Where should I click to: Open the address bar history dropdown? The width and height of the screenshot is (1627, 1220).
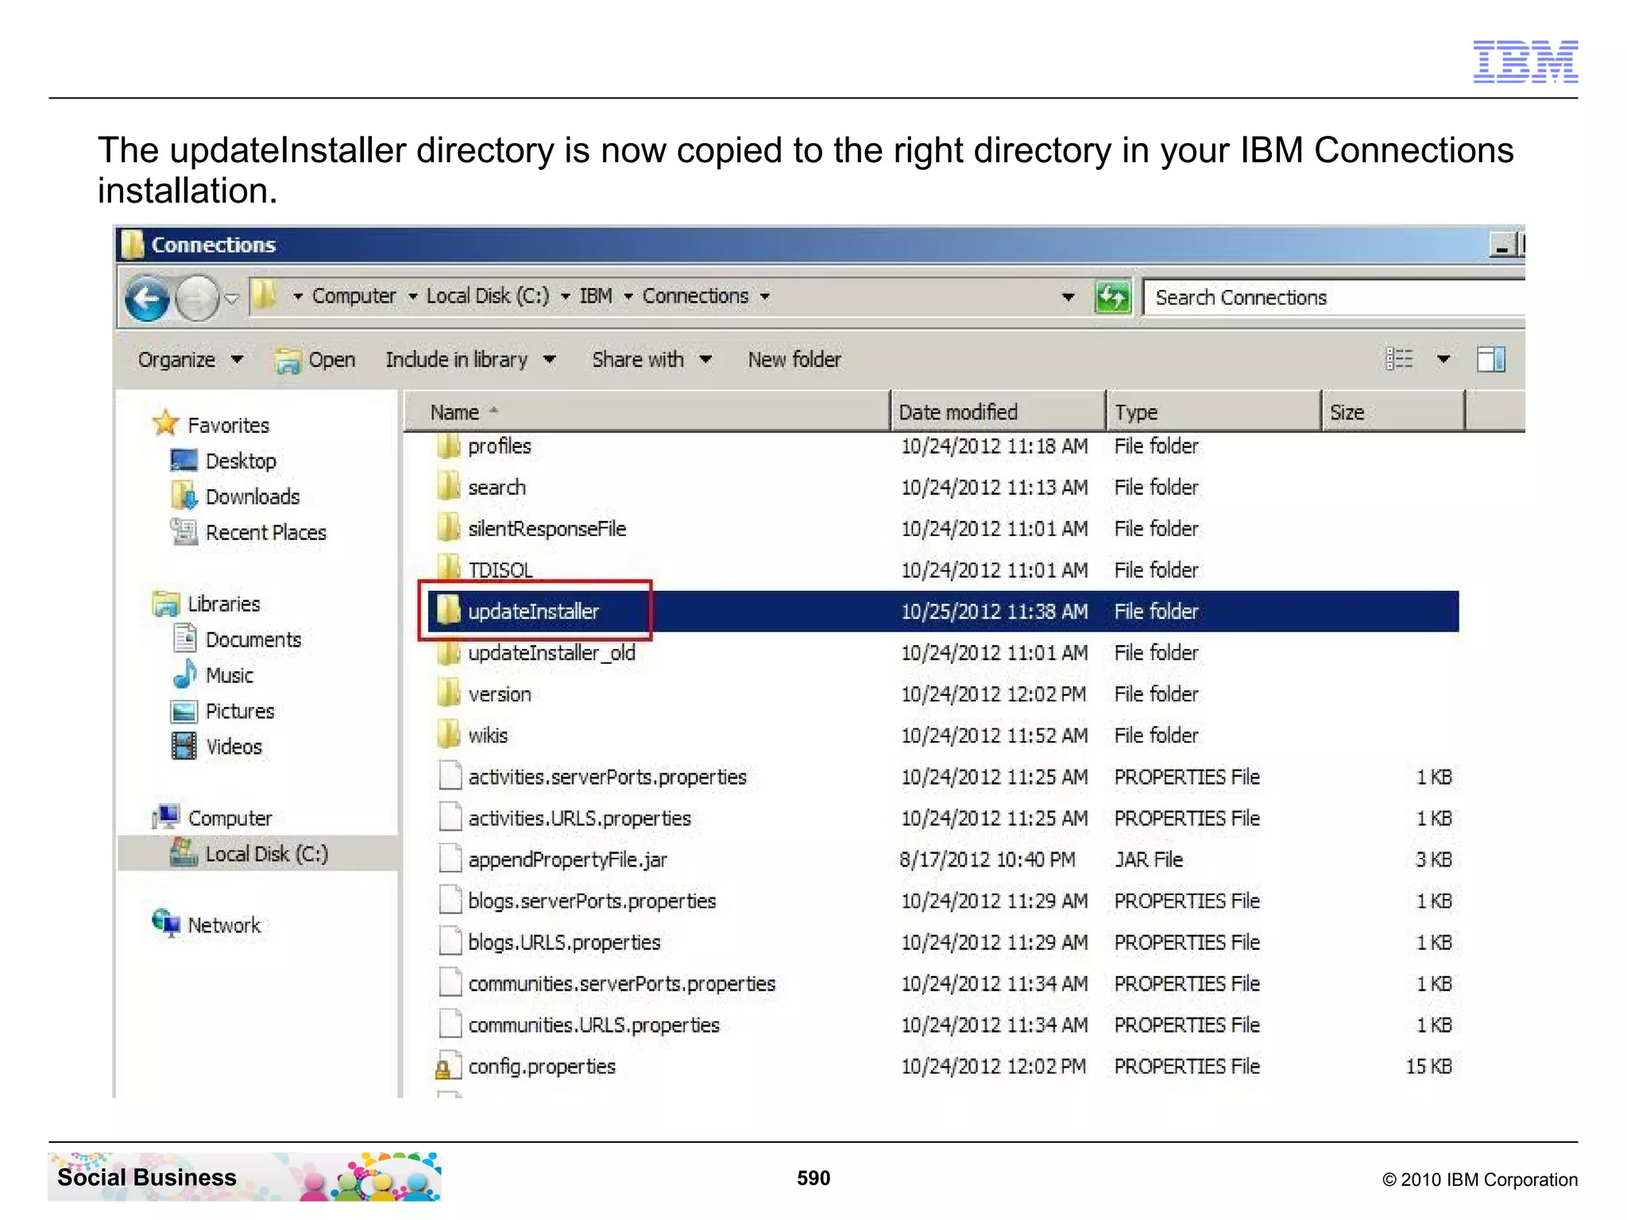pyautogui.click(x=1069, y=298)
